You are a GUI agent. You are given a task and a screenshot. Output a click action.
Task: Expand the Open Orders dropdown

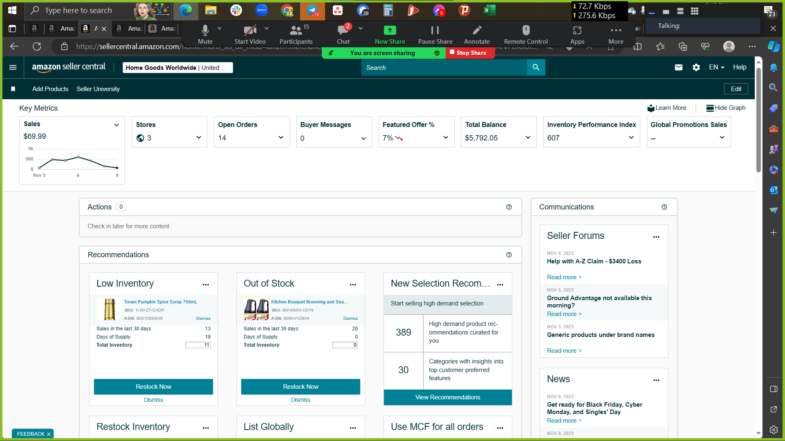click(x=281, y=138)
